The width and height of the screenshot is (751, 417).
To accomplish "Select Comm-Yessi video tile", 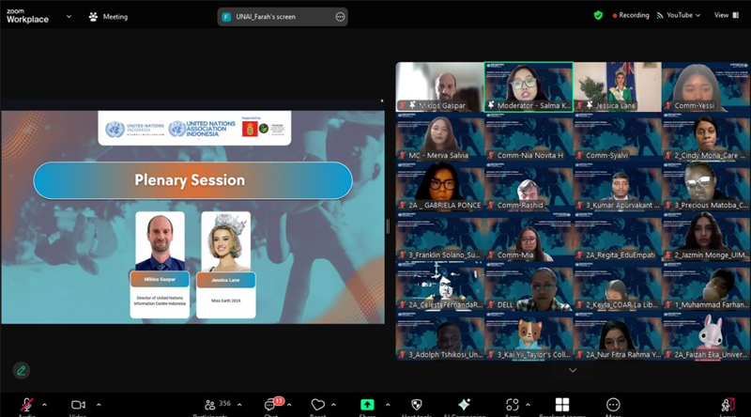I will 707,86.
